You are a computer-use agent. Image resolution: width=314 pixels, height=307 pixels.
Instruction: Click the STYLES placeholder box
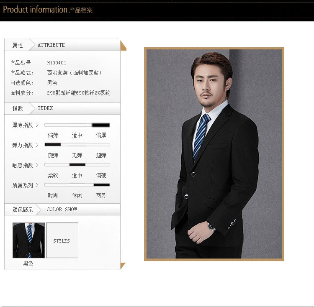coord(62,240)
